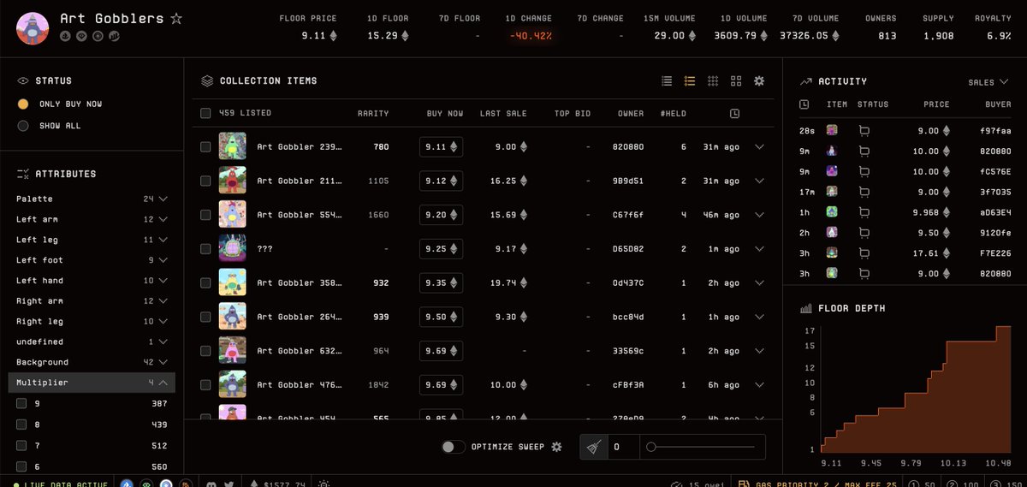
Task: Open collection items settings gear
Action: (759, 80)
